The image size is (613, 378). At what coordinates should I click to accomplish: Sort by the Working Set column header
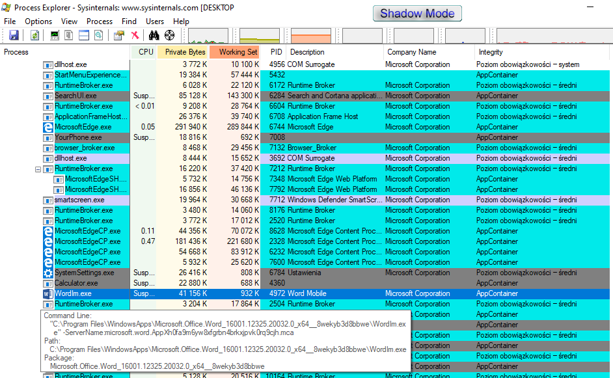(x=238, y=52)
